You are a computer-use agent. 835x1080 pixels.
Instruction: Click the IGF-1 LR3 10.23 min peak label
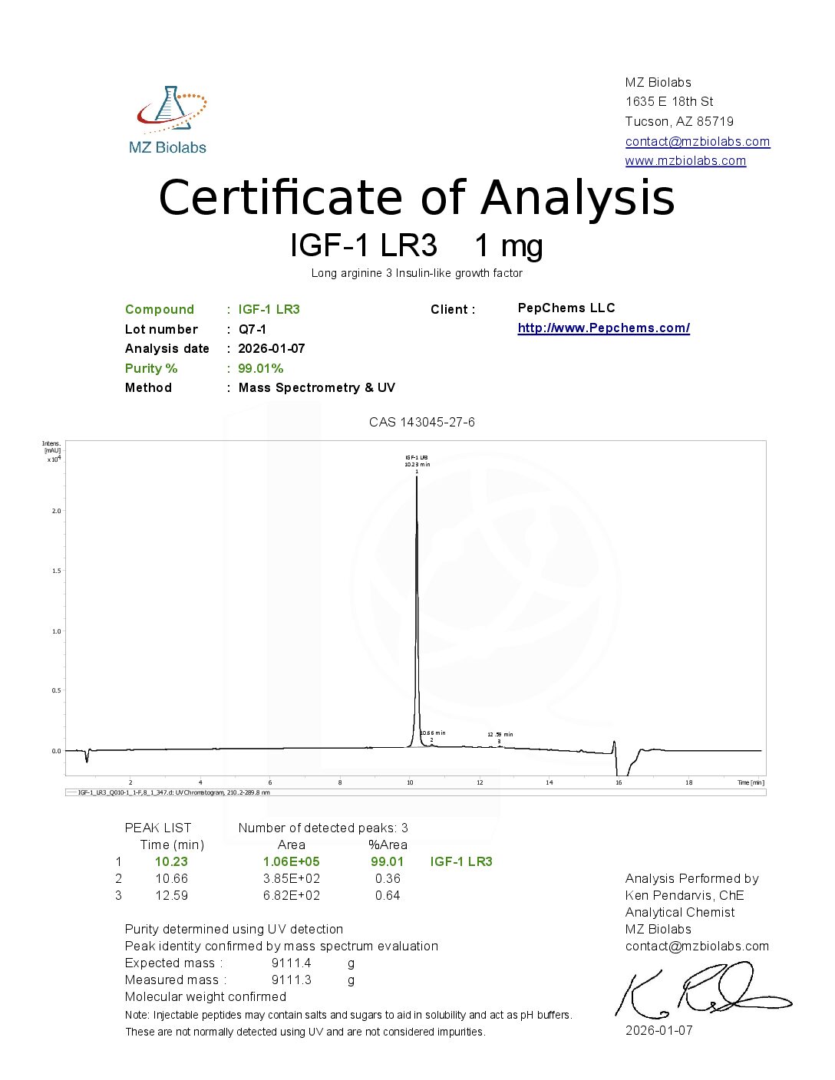tap(417, 461)
